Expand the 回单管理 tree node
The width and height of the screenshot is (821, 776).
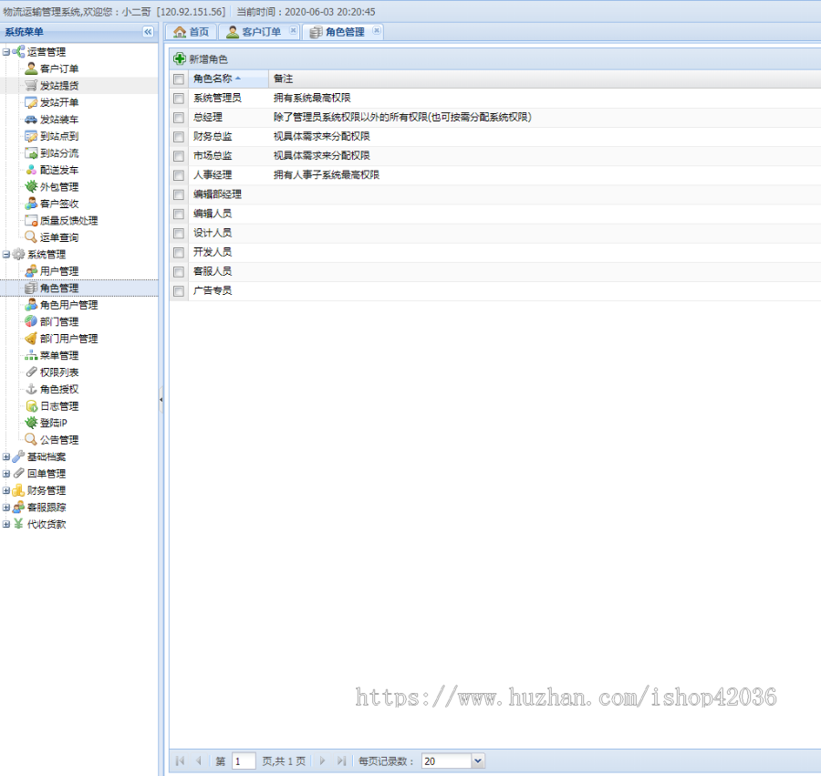[x=6, y=473]
